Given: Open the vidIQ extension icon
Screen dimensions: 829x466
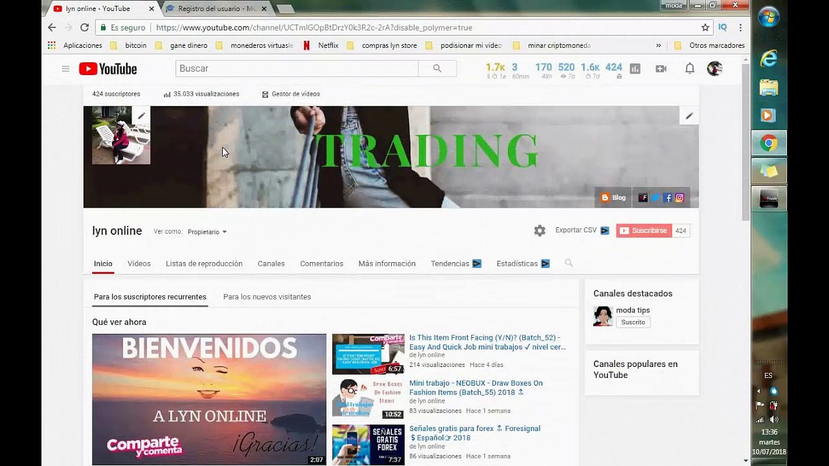Looking at the screenshot, I should (x=723, y=27).
